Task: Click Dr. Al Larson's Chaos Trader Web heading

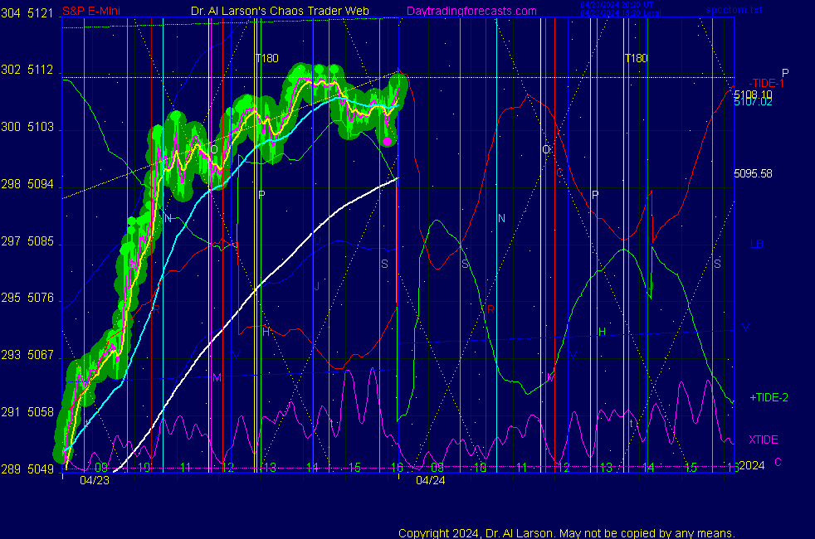Action: (280, 11)
